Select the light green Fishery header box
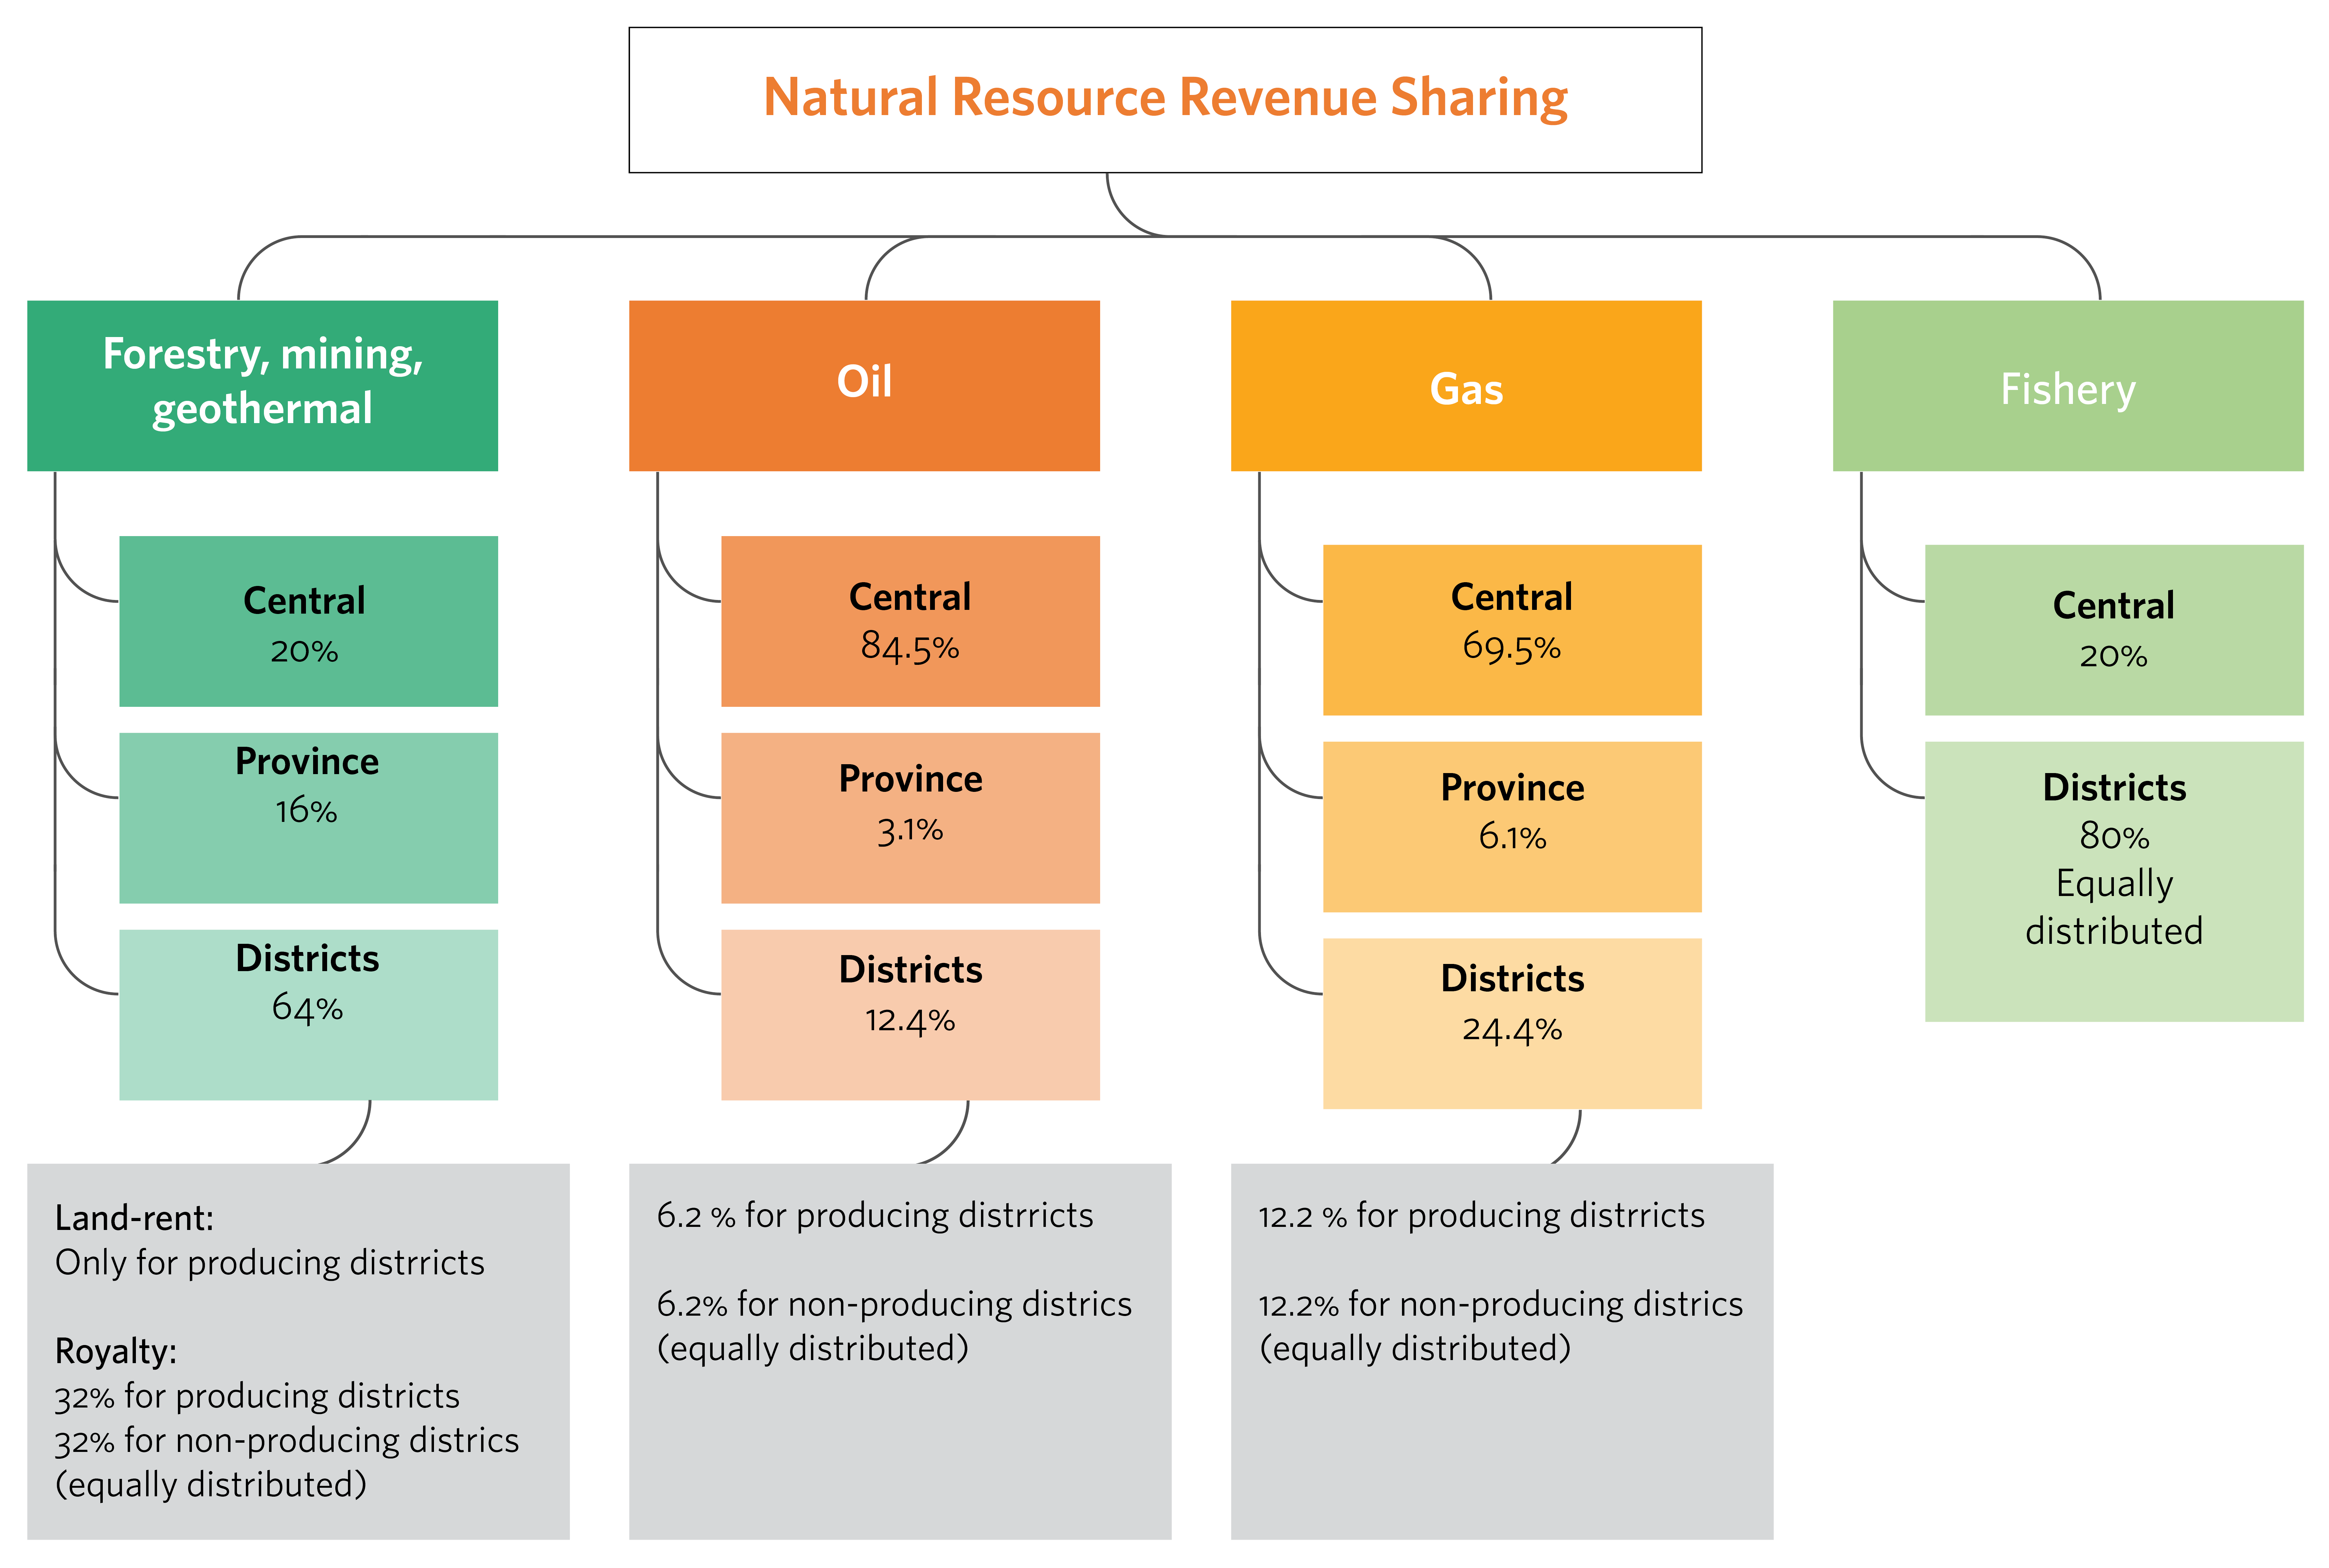Viewport: 2329px width, 1568px height. coord(2068,385)
